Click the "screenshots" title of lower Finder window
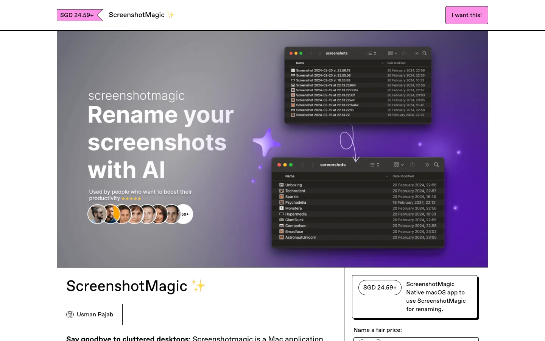The height and width of the screenshot is (341, 545). tap(333, 165)
